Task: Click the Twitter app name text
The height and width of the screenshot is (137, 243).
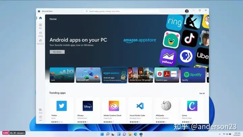Action: click(54, 115)
